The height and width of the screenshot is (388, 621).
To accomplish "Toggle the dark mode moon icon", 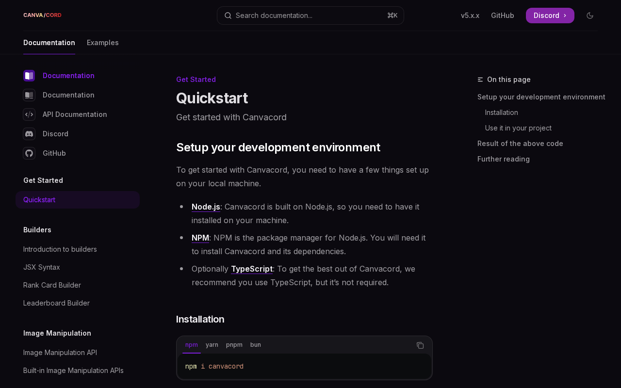I will [x=590, y=16].
